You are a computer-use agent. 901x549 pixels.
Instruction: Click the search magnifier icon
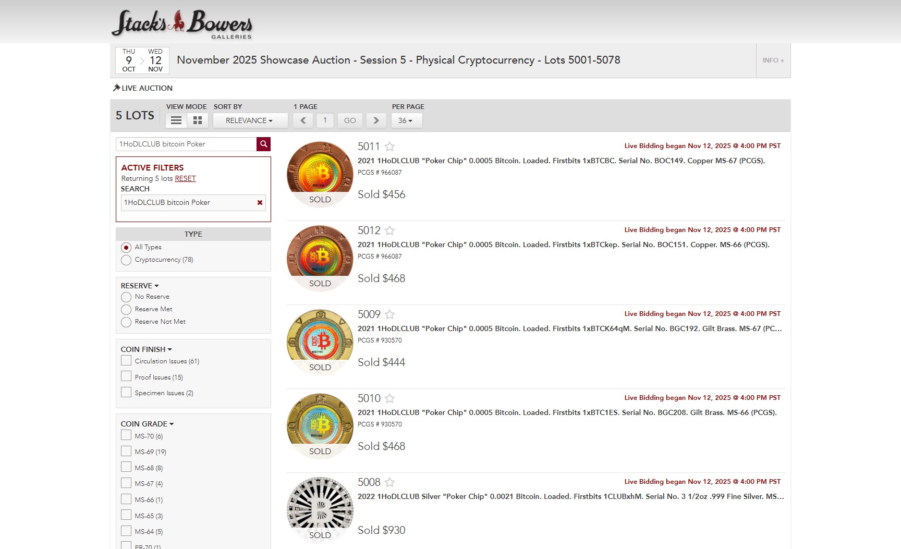(x=263, y=144)
